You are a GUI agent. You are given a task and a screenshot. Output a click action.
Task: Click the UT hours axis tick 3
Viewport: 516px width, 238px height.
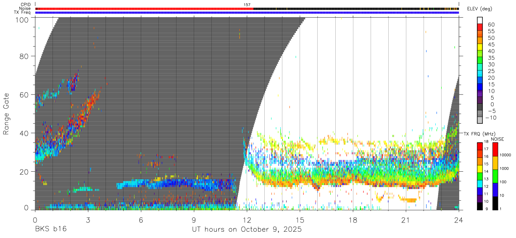[88, 220]
